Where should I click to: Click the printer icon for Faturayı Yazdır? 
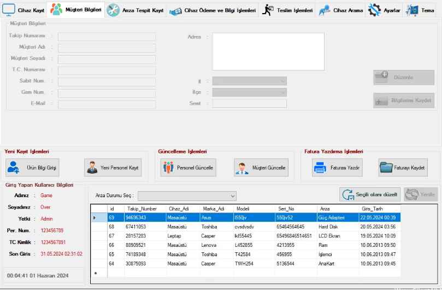click(320, 168)
